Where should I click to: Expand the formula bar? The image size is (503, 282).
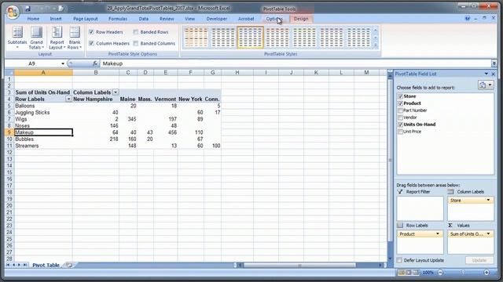click(x=494, y=63)
